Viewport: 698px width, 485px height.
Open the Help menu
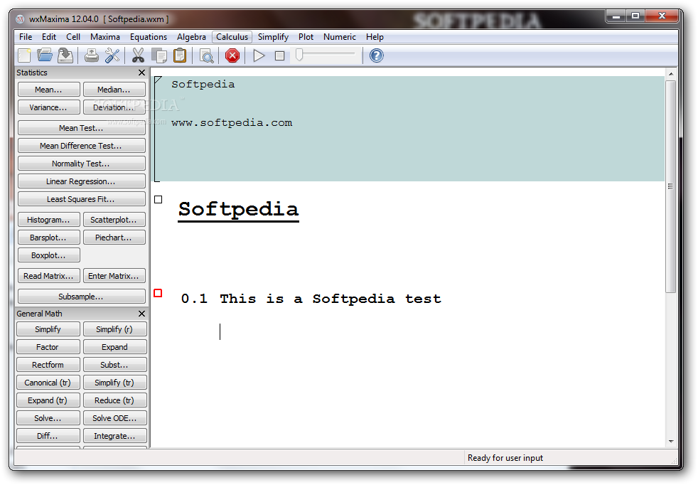375,37
